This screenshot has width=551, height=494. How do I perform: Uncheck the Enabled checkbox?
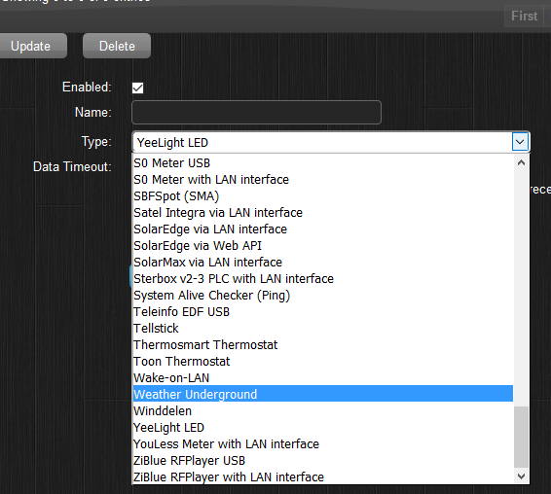pyautogui.click(x=138, y=88)
